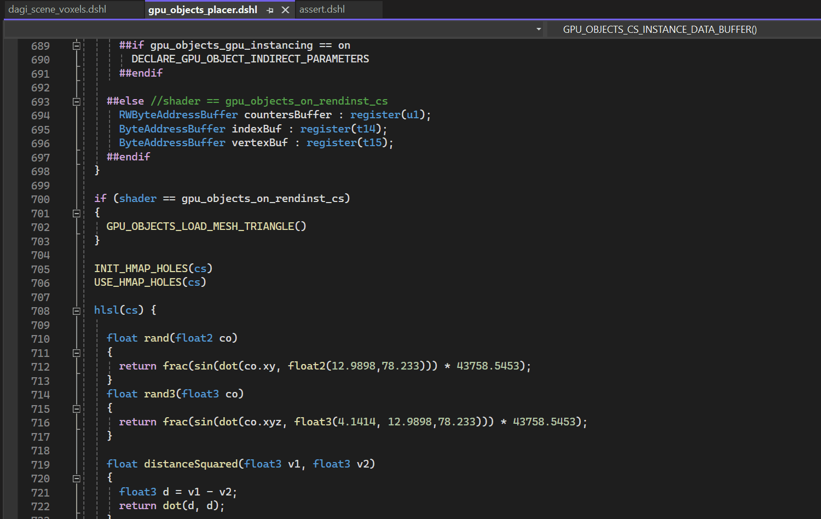Select line number 705
This screenshot has height=519, width=821.
pyautogui.click(x=40, y=269)
